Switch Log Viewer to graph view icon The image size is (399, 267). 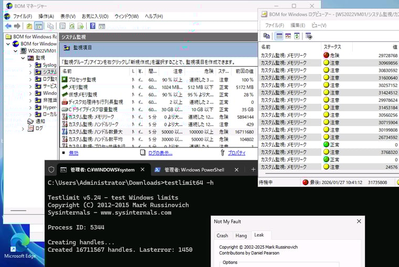(x=288, y=36)
